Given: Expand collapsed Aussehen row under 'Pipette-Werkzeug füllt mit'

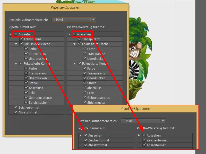Looking at the screenshot, I should point(139,135).
